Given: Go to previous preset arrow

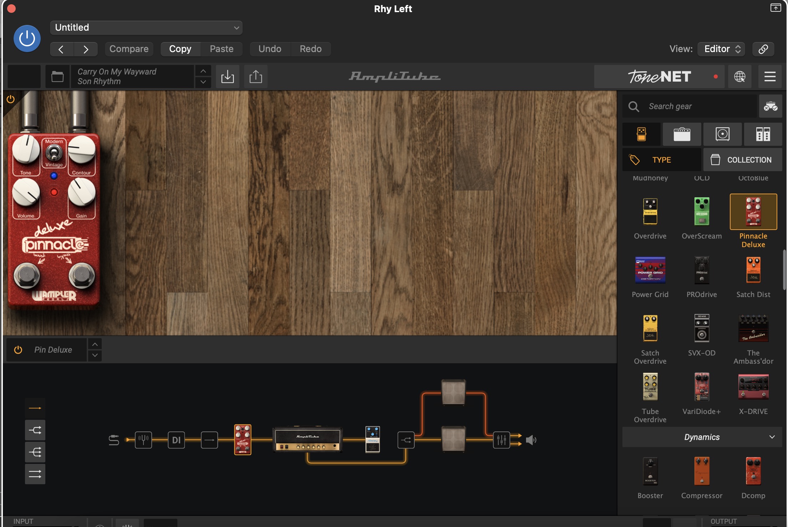Looking at the screenshot, I should (x=61, y=49).
